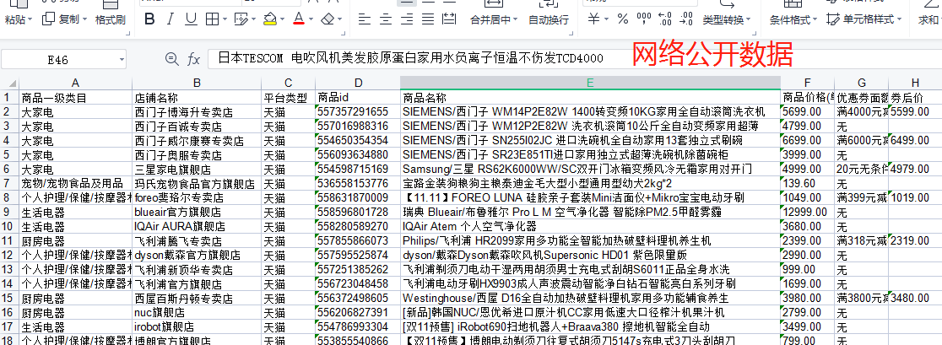Screen dimensions: 942x345
Task: Apply the yellow fill color bucket
Action: pyautogui.click(x=270, y=19)
